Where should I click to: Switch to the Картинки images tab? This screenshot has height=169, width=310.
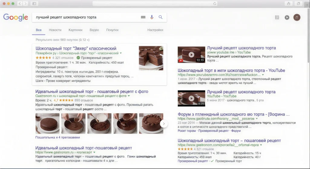click(x=75, y=30)
